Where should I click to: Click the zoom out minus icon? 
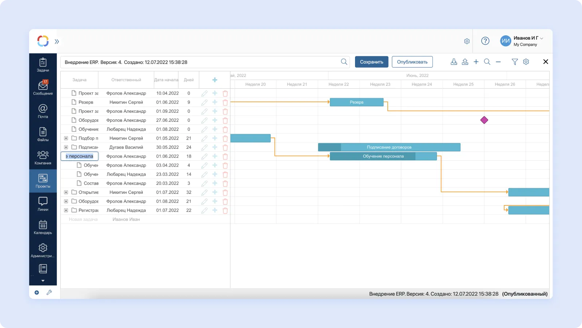pos(498,62)
